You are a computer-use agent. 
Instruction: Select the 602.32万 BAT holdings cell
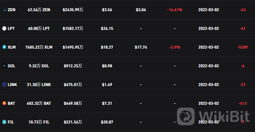pyautogui.click(x=39, y=103)
